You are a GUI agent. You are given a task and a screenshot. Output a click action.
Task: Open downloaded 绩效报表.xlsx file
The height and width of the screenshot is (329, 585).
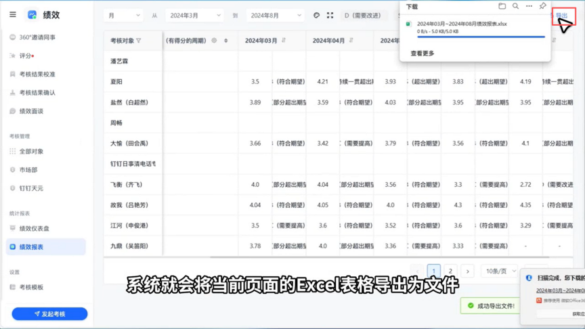[x=462, y=24]
